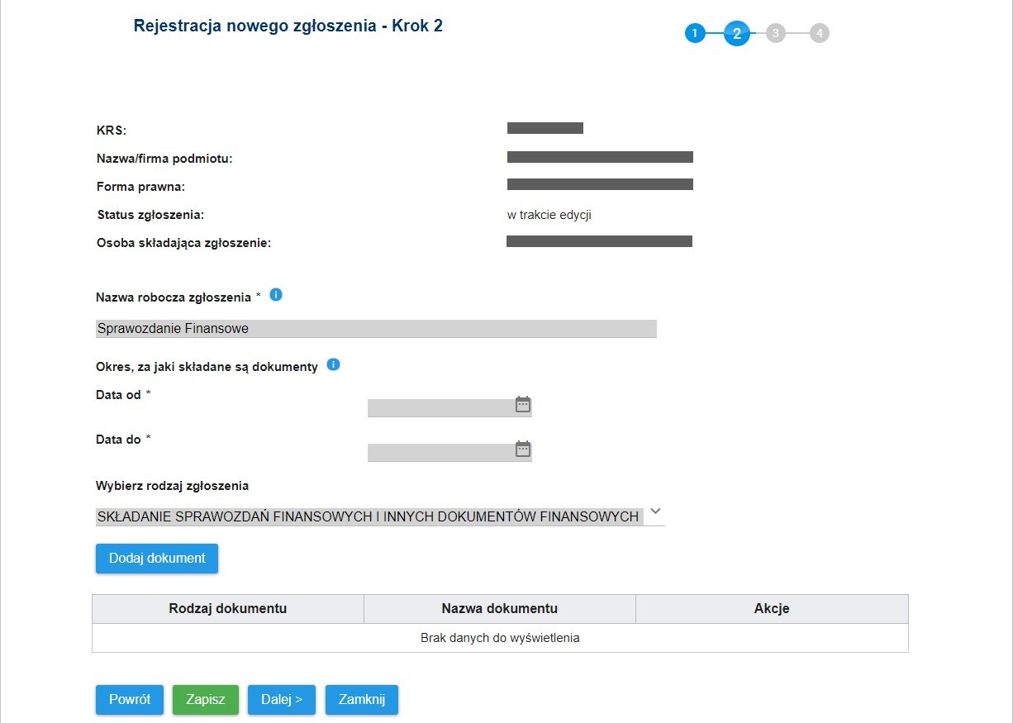
Task: Focus the Sprawozdanie Finansowe name field
Action: (x=376, y=329)
